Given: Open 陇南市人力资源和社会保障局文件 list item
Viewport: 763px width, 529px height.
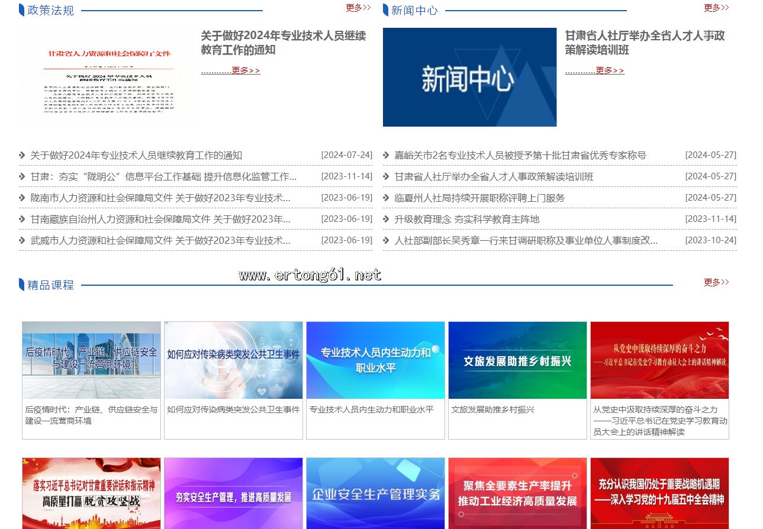Looking at the screenshot, I should tap(160, 198).
